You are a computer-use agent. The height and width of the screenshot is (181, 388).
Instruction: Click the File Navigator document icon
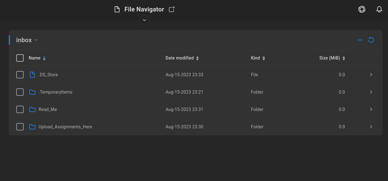click(117, 9)
